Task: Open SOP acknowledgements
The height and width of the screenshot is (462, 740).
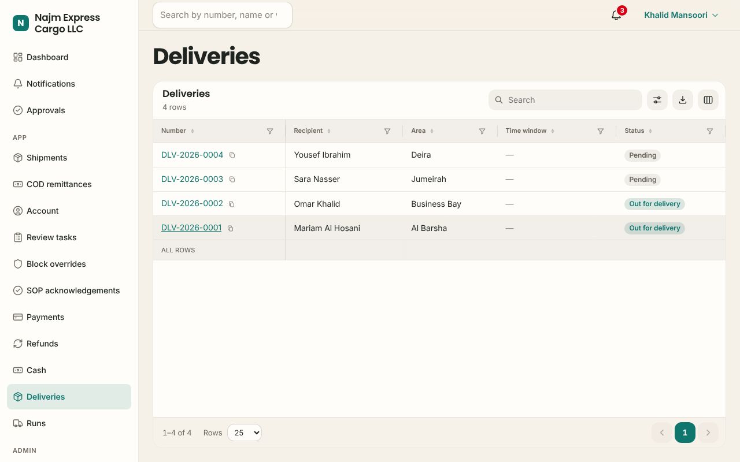Action: click(x=69, y=290)
